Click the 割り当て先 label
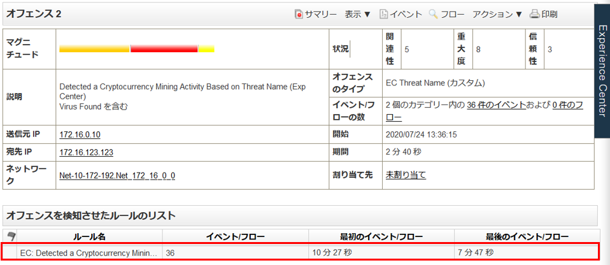610x265 pixels. coord(353,175)
